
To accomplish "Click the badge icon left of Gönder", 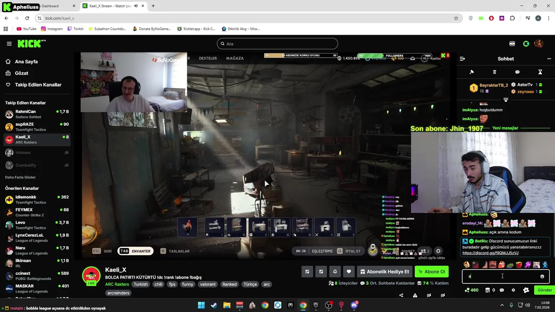I will [526, 290].
